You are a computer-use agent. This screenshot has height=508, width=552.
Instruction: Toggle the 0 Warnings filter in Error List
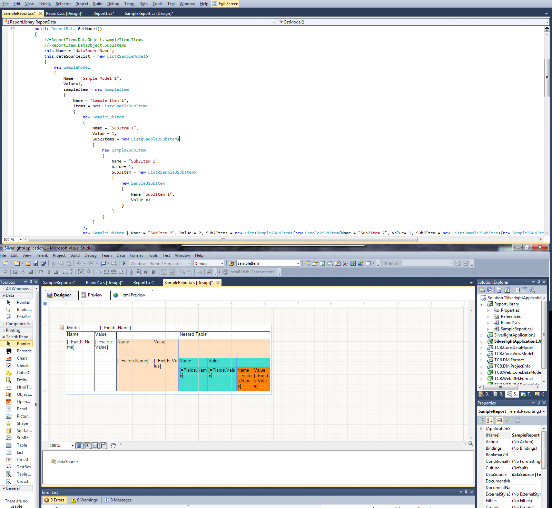coord(85,500)
